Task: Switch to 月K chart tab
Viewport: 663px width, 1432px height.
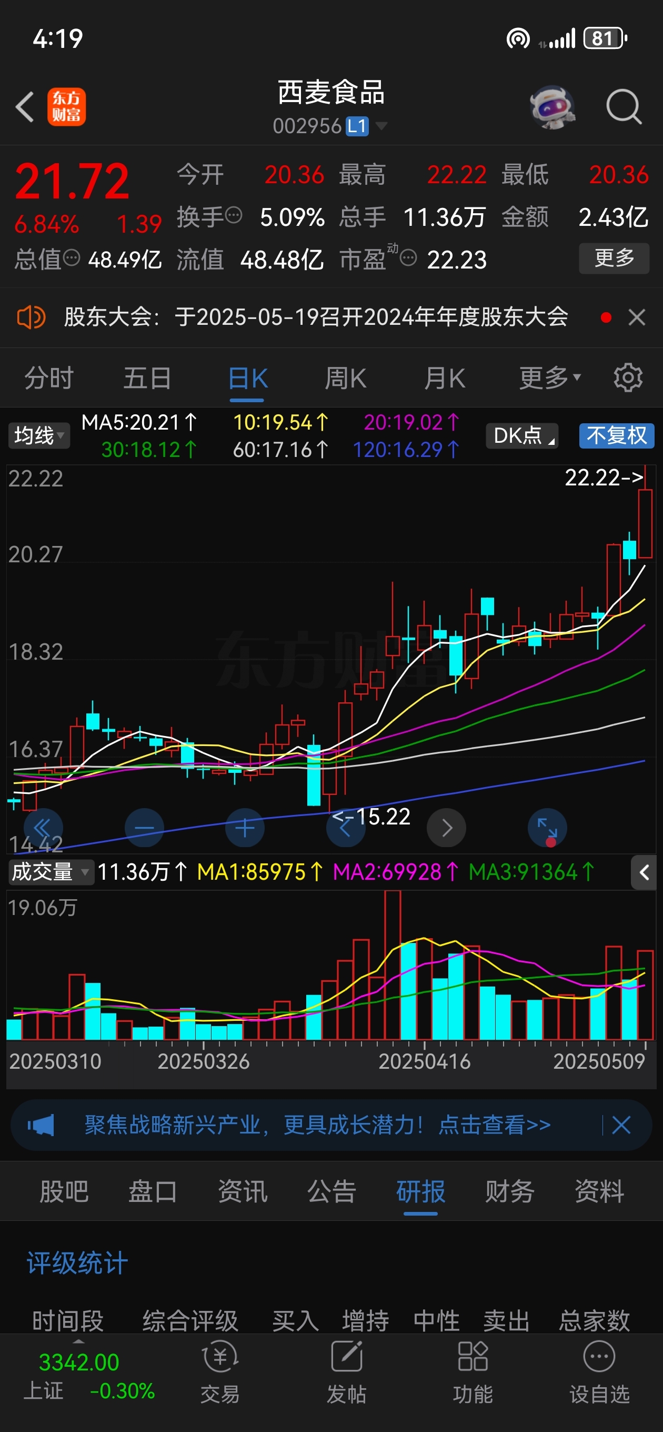Action: (x=444, y=378)
